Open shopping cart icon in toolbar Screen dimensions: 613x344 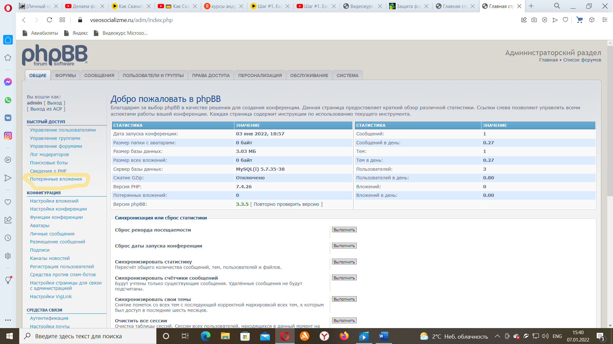click(x=579, y=20)
